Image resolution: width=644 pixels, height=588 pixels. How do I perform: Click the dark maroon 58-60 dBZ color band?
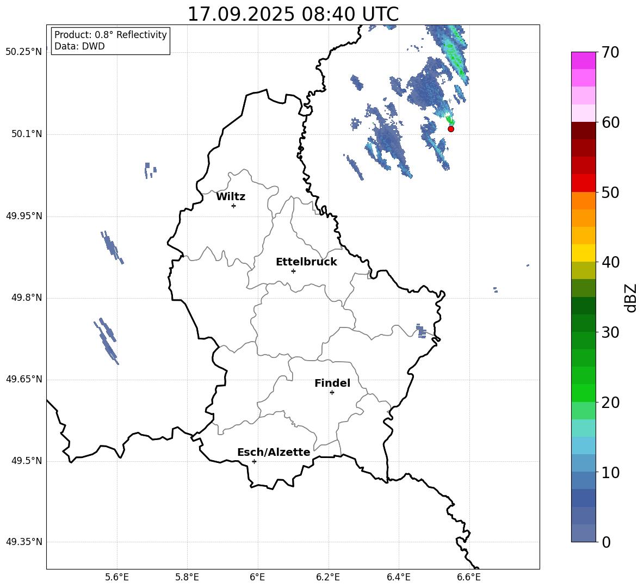coord(584,131)
